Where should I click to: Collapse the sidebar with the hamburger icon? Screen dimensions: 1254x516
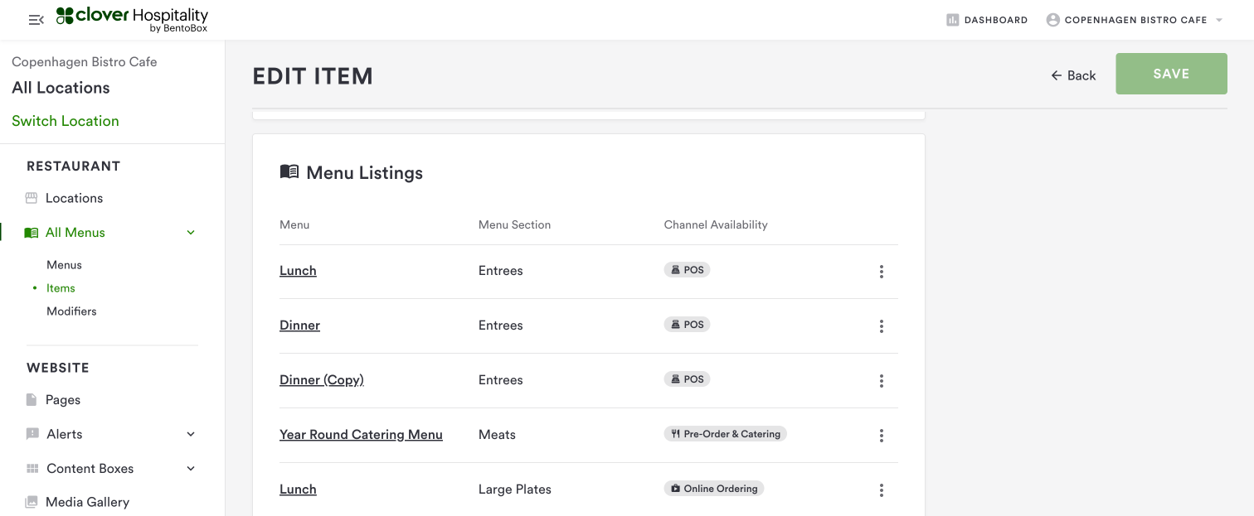tap(36, 20)
